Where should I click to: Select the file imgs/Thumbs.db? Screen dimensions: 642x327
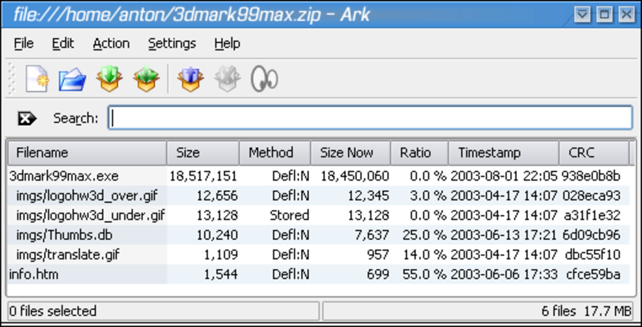tap(64, 235)
